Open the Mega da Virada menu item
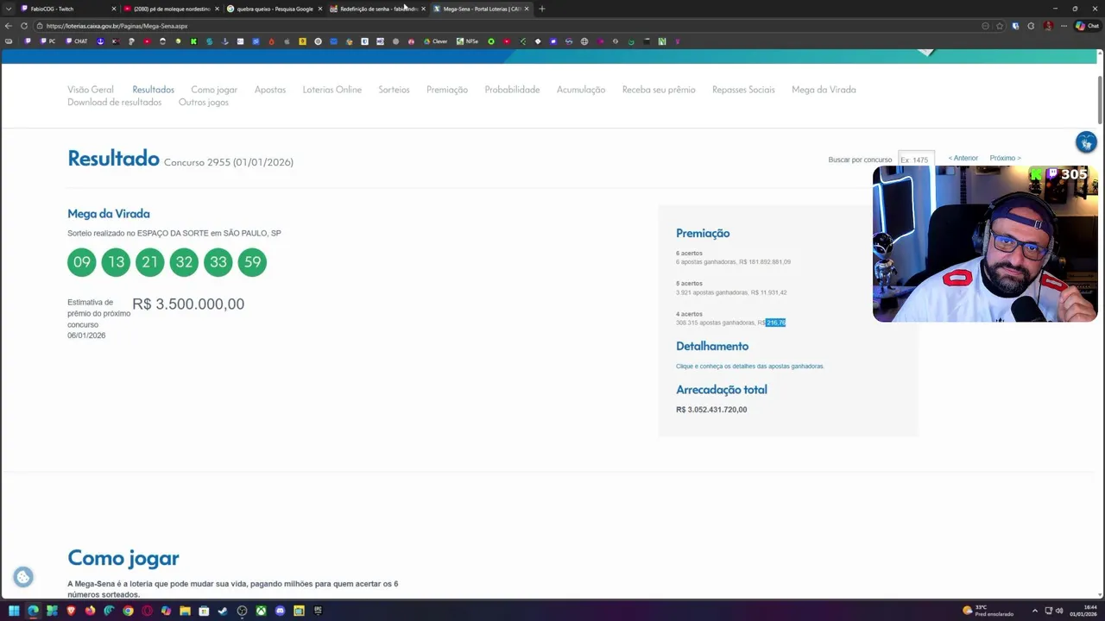 tap(824, 90)
